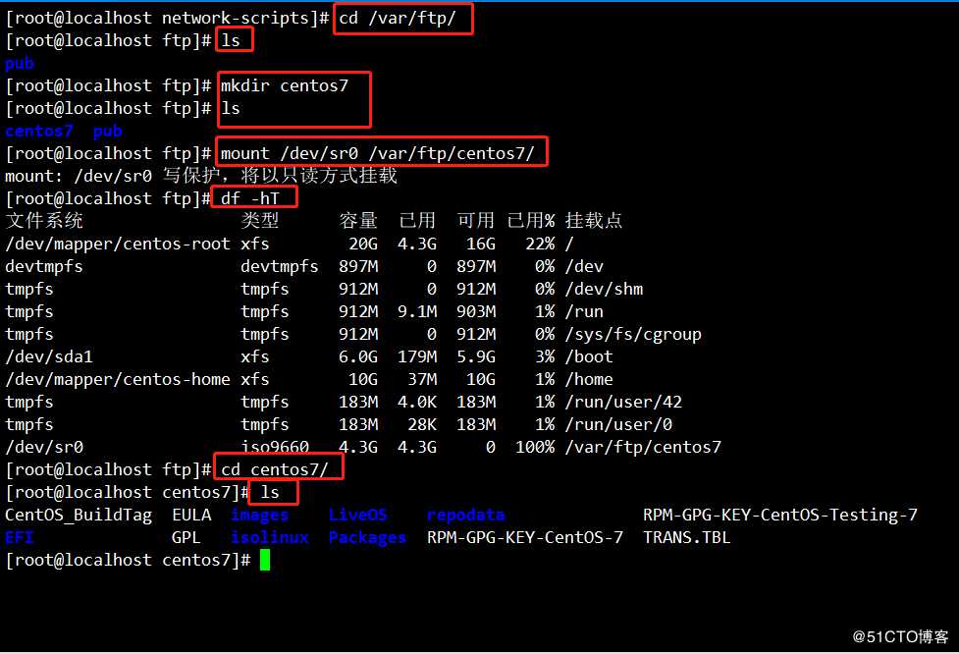Select '/dev/mapper/centos-root' filesystem entry
The width and height of the screenshot is (959, 654).
(x=118, y=244)
